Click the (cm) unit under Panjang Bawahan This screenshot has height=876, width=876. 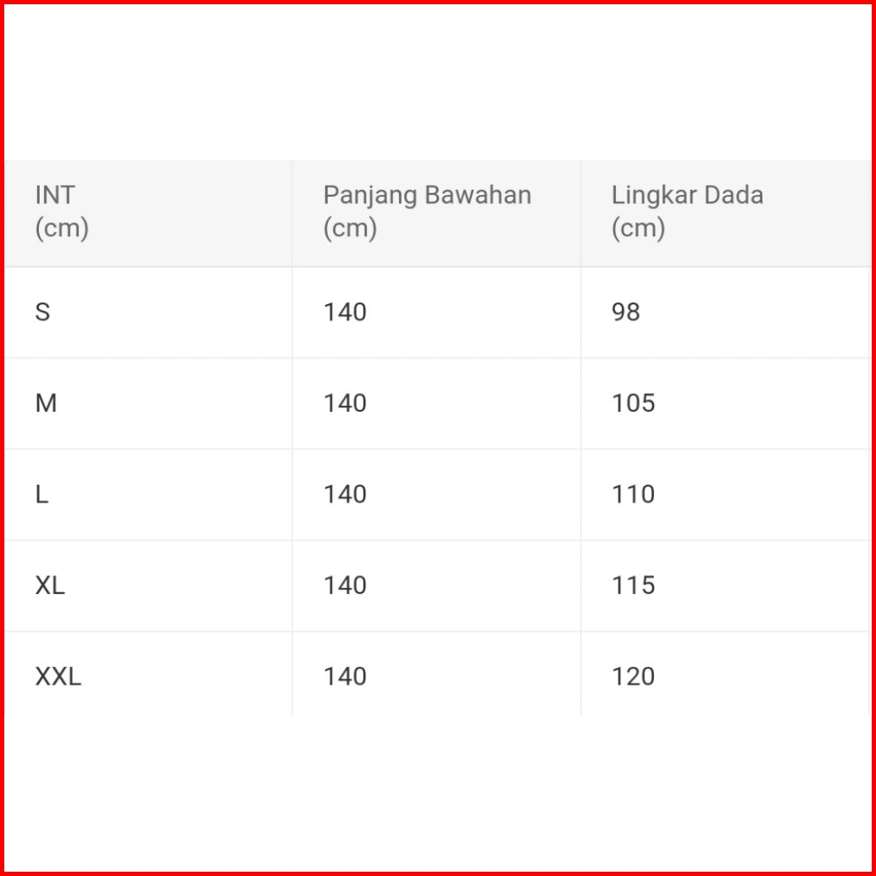click(x=350, y=229)
